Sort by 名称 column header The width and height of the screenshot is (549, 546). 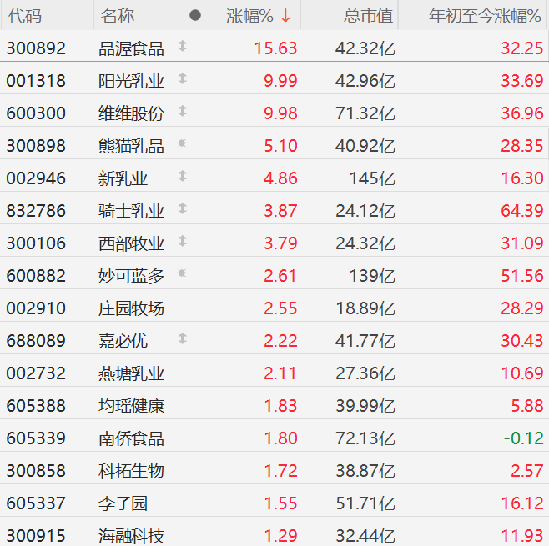click(118, 16)
